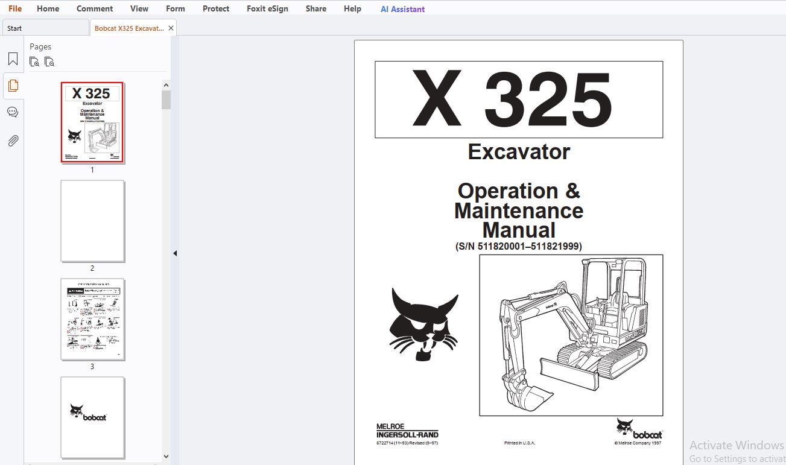
Task: Open the Comments panel icon
Action: pyautogui.click(x=13, y=112)
